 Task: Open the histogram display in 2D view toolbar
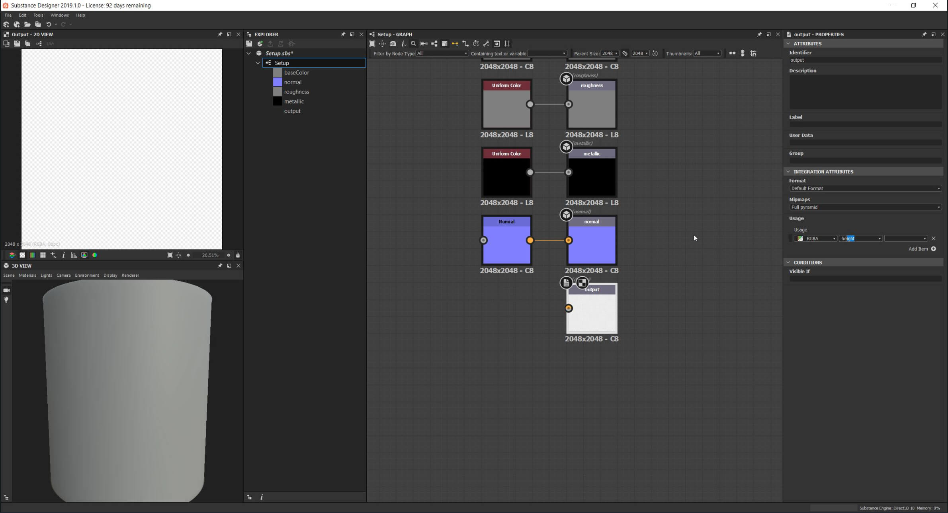pyautogui.click(x=74, y=255)
